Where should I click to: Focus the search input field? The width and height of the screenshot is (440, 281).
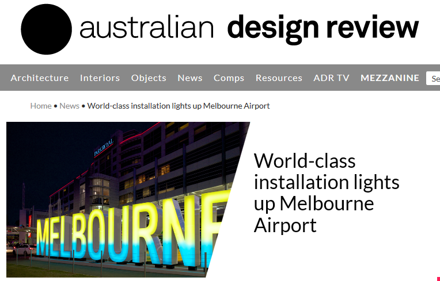coord(433,78)
